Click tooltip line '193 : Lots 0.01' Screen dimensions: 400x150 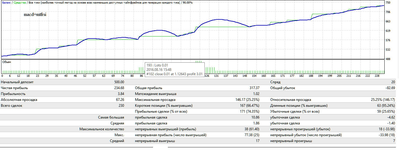point(158,65)
